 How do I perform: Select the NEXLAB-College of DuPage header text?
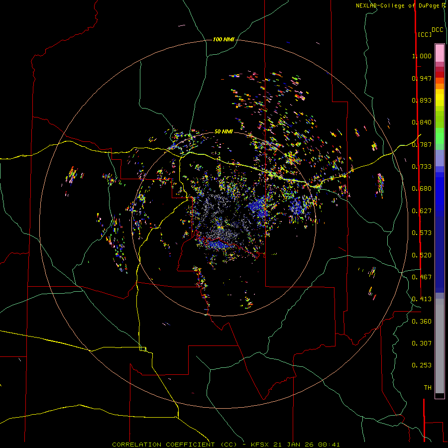pos(397,5)
